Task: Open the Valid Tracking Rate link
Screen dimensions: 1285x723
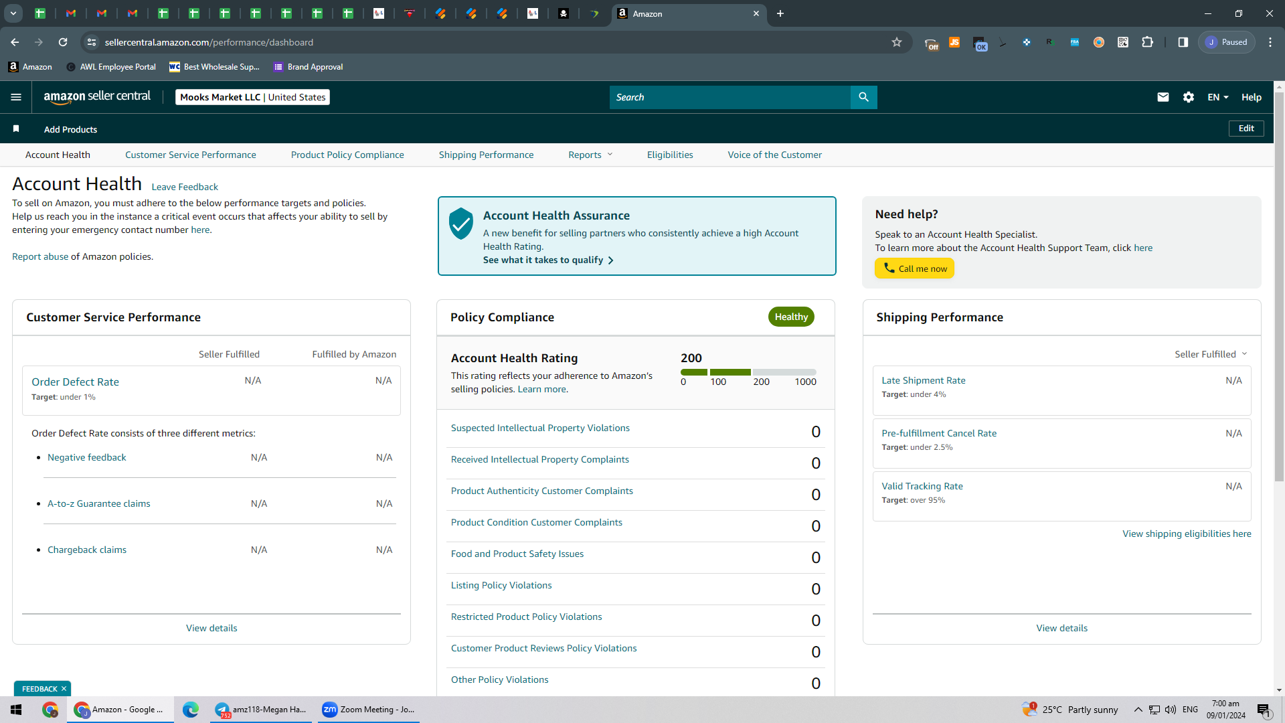Action: point(922,486)
